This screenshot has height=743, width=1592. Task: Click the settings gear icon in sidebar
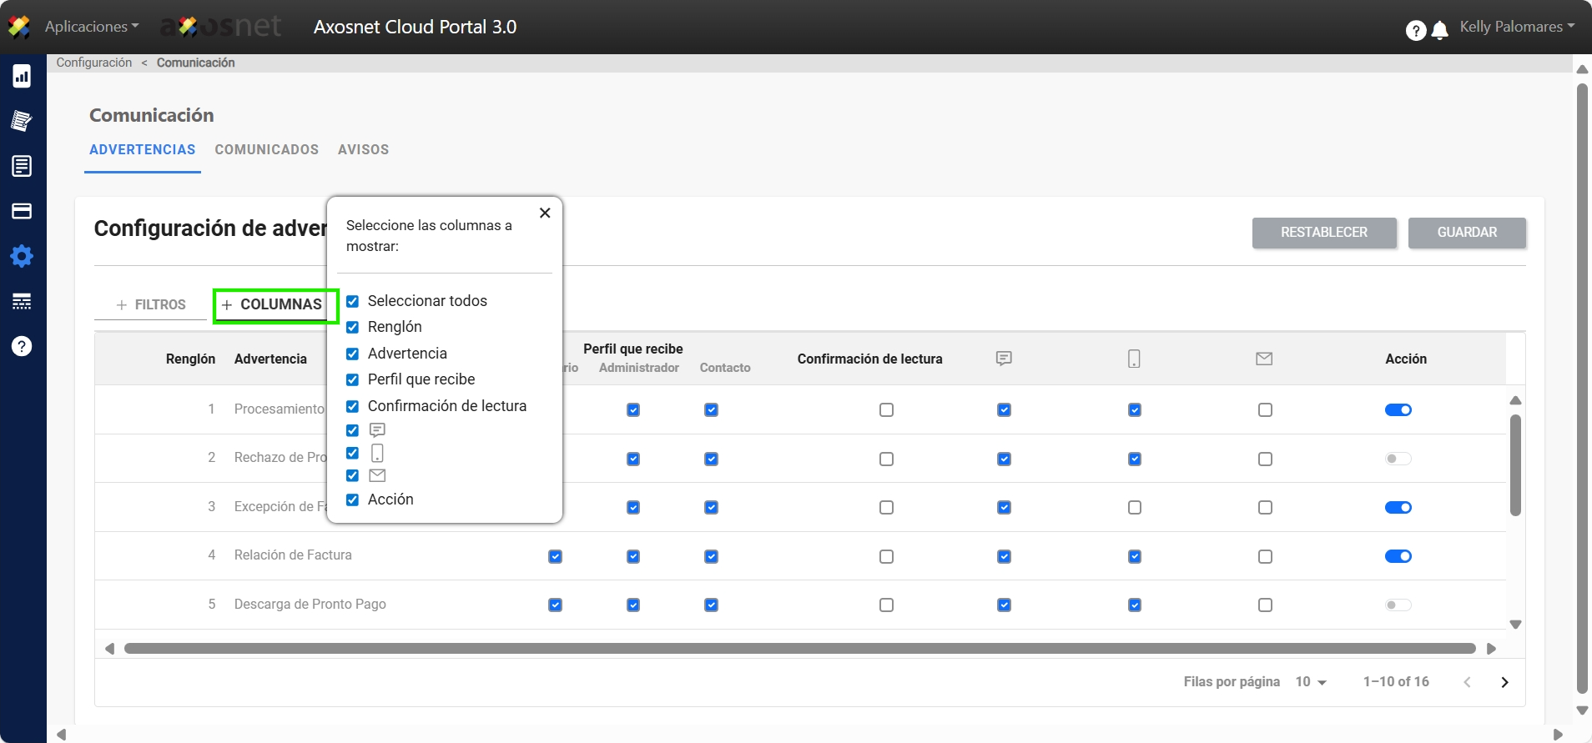pyautogui.click(x=22, y=256)
